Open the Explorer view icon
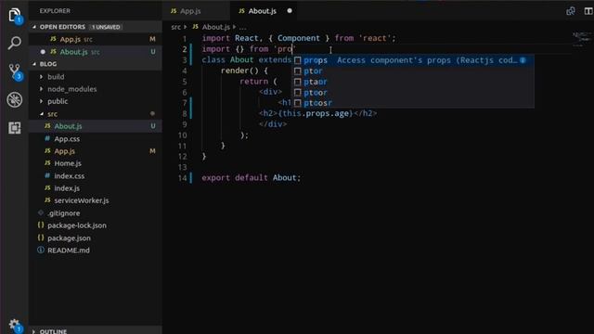The width and height of the screenshot is (594, 334). (15, 15)
